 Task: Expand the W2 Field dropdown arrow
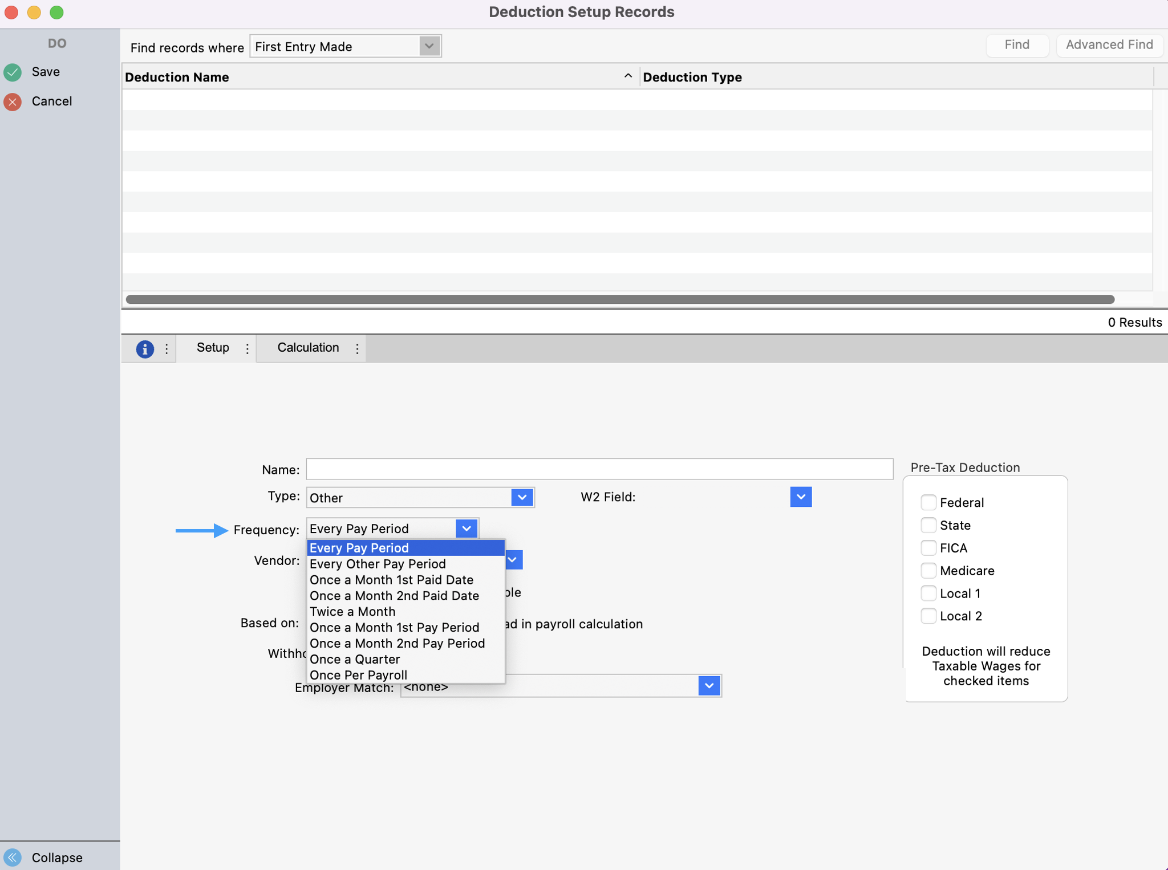pyautogui.click(x=801, y=497)
